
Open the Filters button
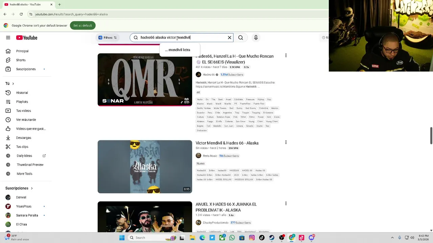pos(107,37)
